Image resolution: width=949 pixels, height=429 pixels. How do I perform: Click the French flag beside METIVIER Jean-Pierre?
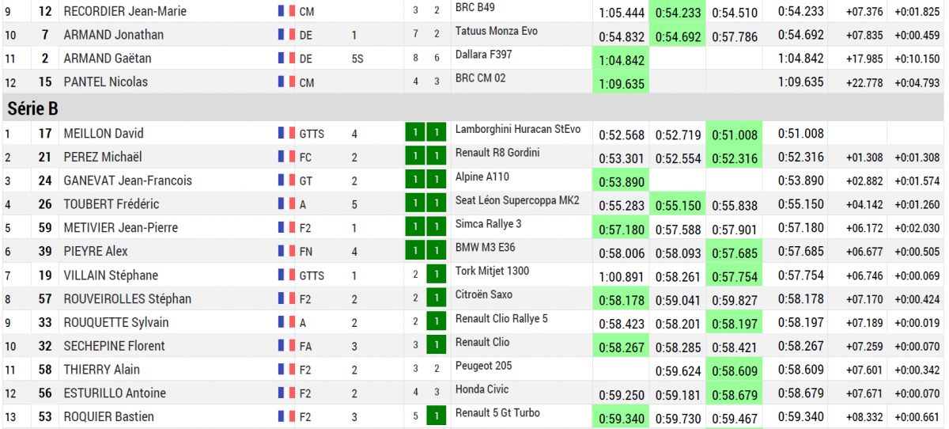tap(286, 228)
